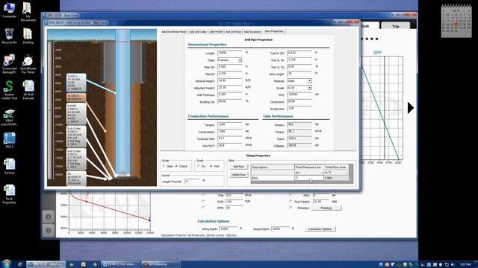
Task: Open the Connected BackupPC desktop icon
Action: click(9, 64)
